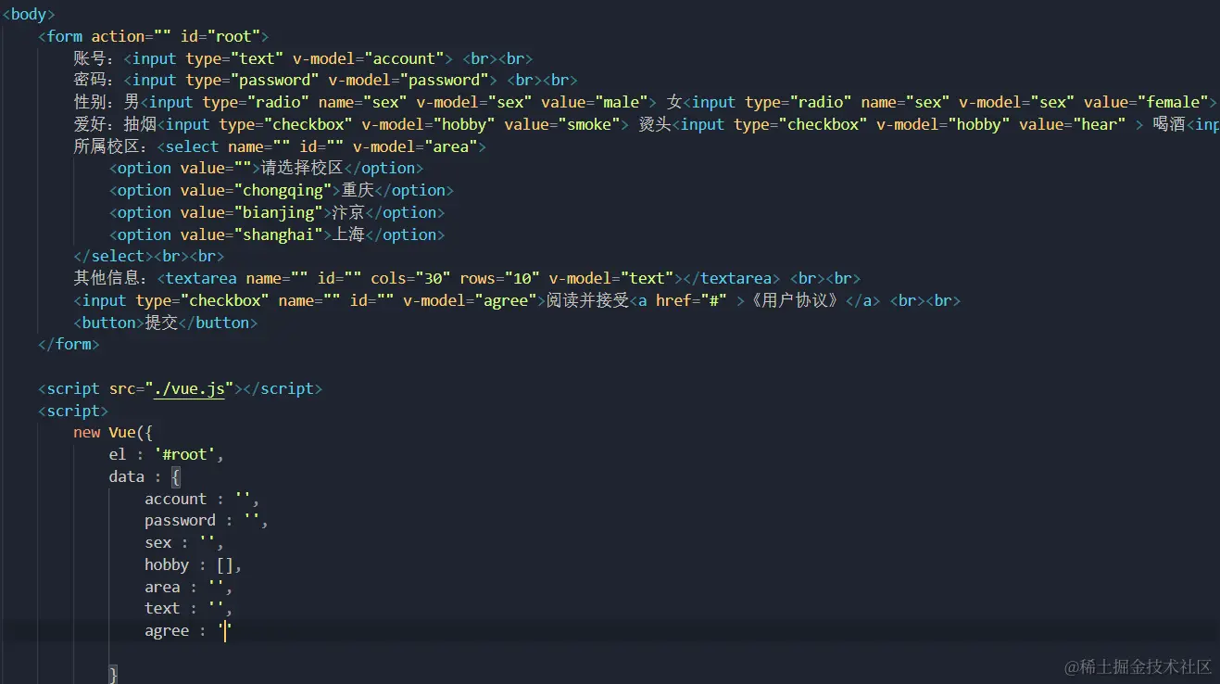The height and width of the screenshot is (684, 1220).
Task: Place cursor on form id="root" line
Action: 154,36
